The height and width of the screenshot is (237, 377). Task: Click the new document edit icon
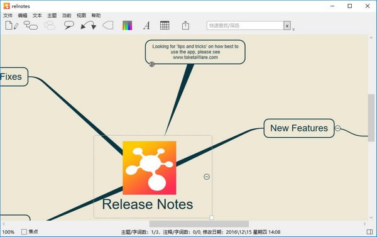click(11, 25)
